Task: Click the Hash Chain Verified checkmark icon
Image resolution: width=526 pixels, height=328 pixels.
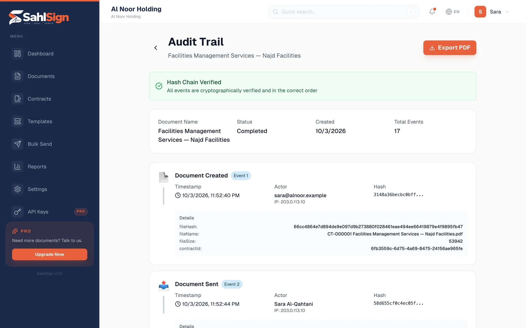Action: (x=159, y=86)
